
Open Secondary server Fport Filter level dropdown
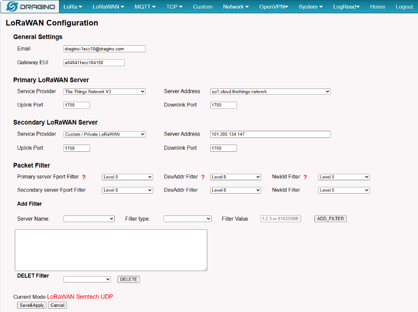pyautogui.click(x=127, y=190)
